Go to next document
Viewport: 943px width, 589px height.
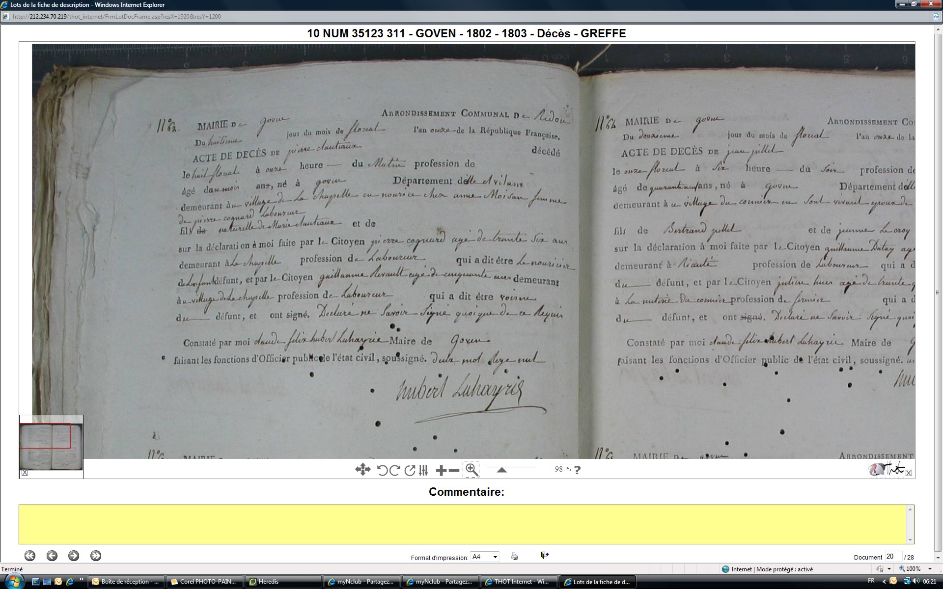74,556
